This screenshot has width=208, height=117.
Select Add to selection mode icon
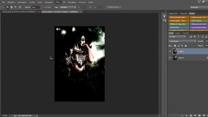[12, 7]
